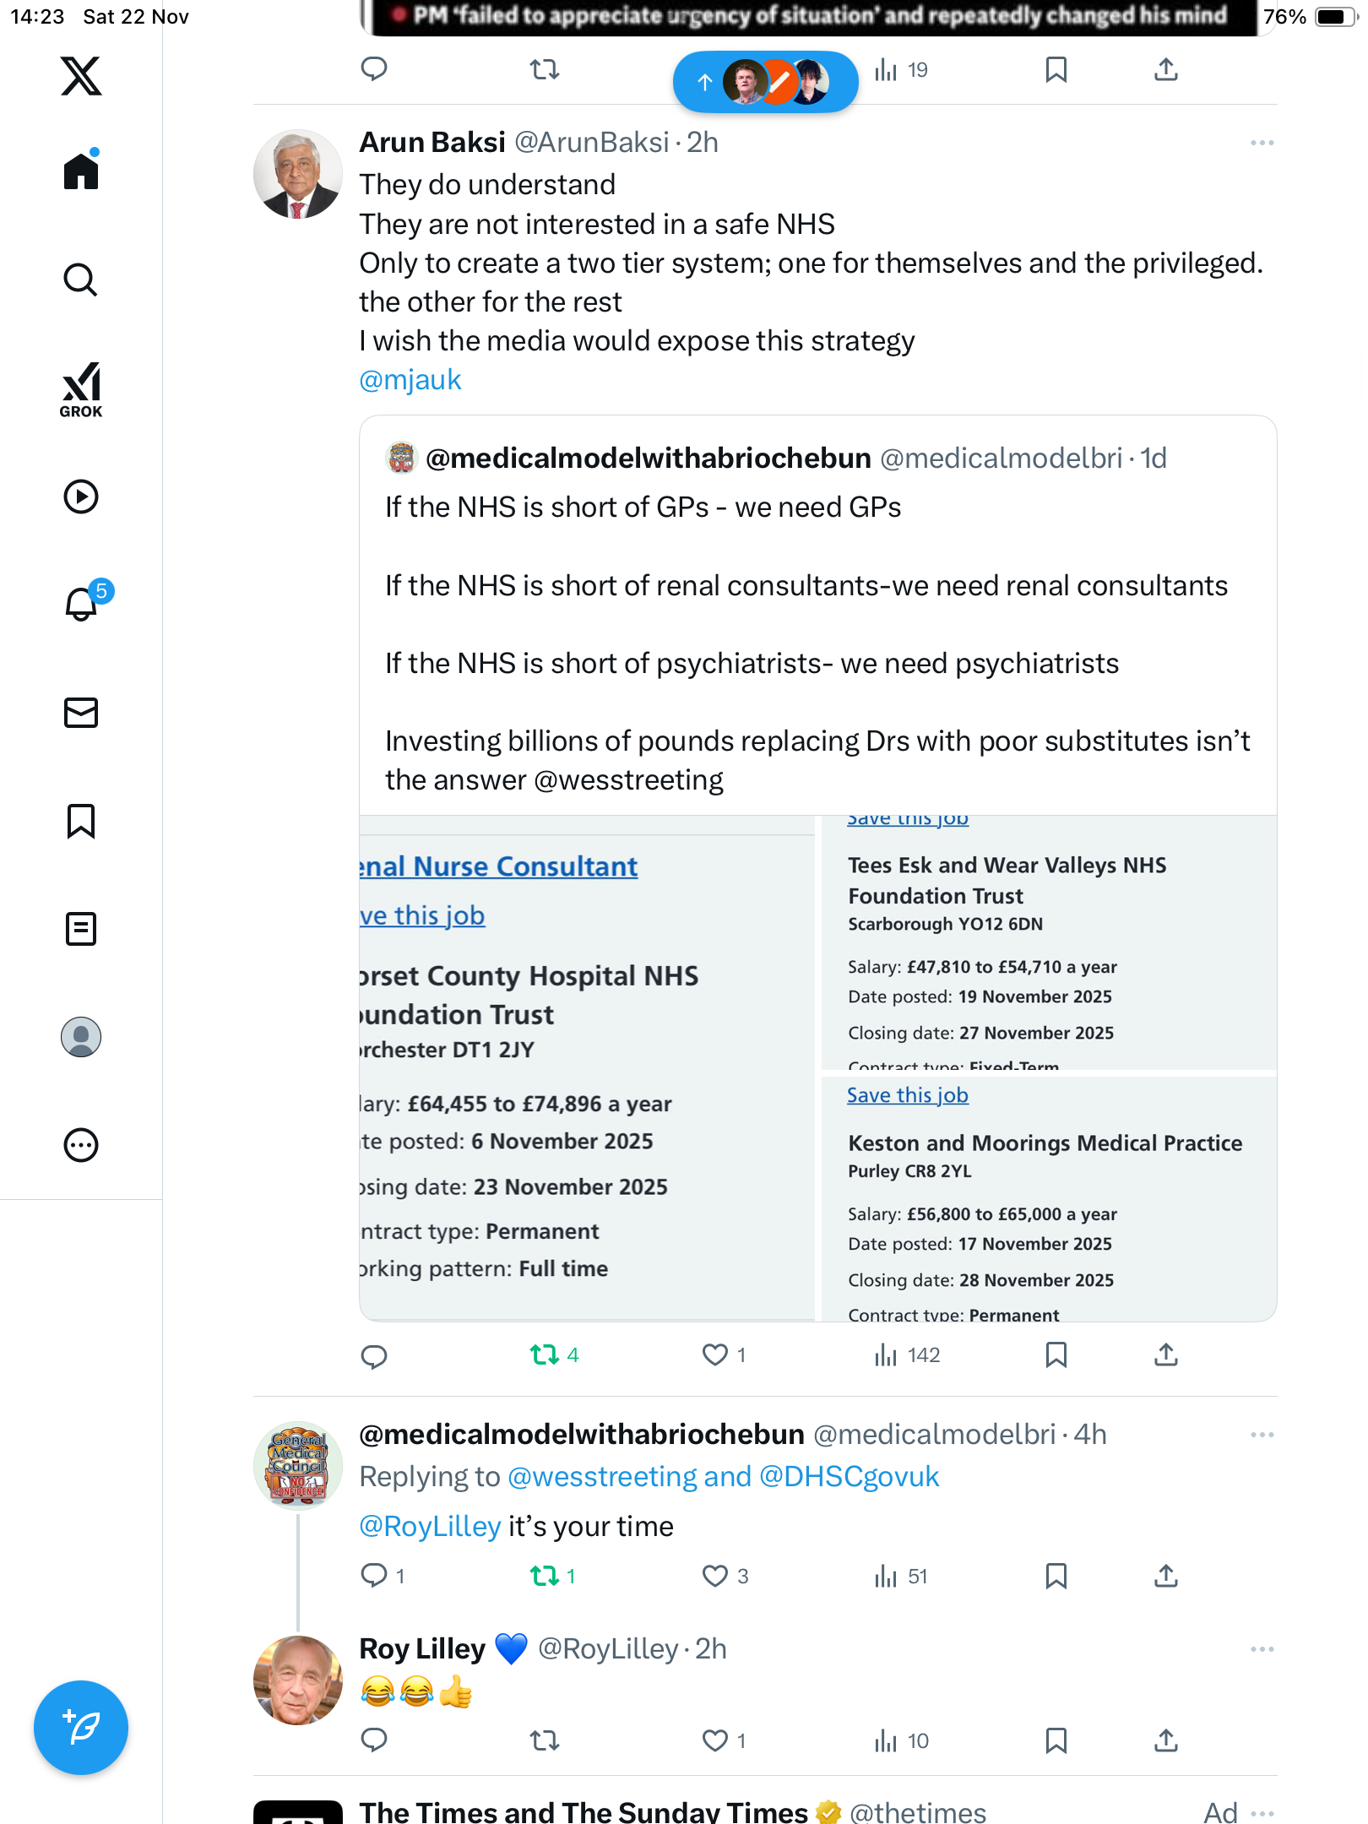The height and width of the screenshot is (1824, 1368).
Task: Jump to new posts via the blue pill
Action: (x=765, y=82)
